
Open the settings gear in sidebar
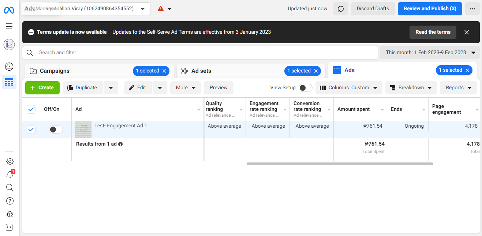(x=10, y=161)
